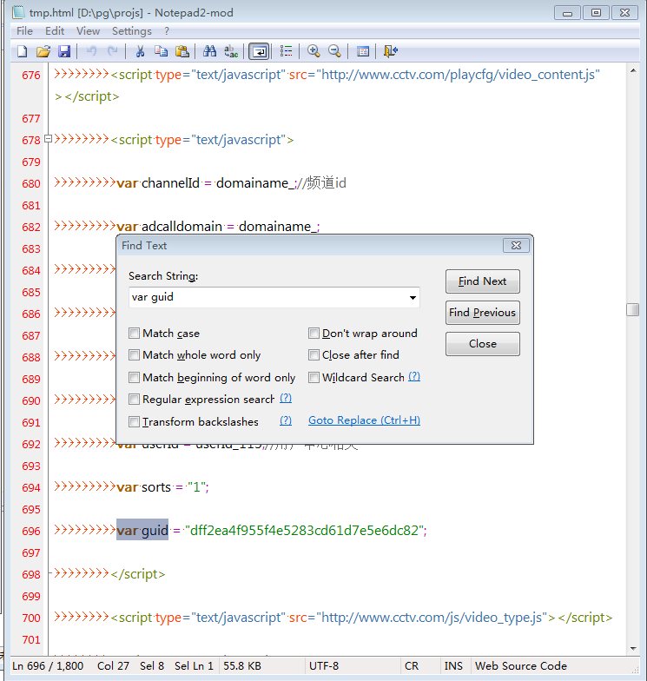Click the 'var sorts' line text
Screen dimensions: 647x681
click(162, 486)
